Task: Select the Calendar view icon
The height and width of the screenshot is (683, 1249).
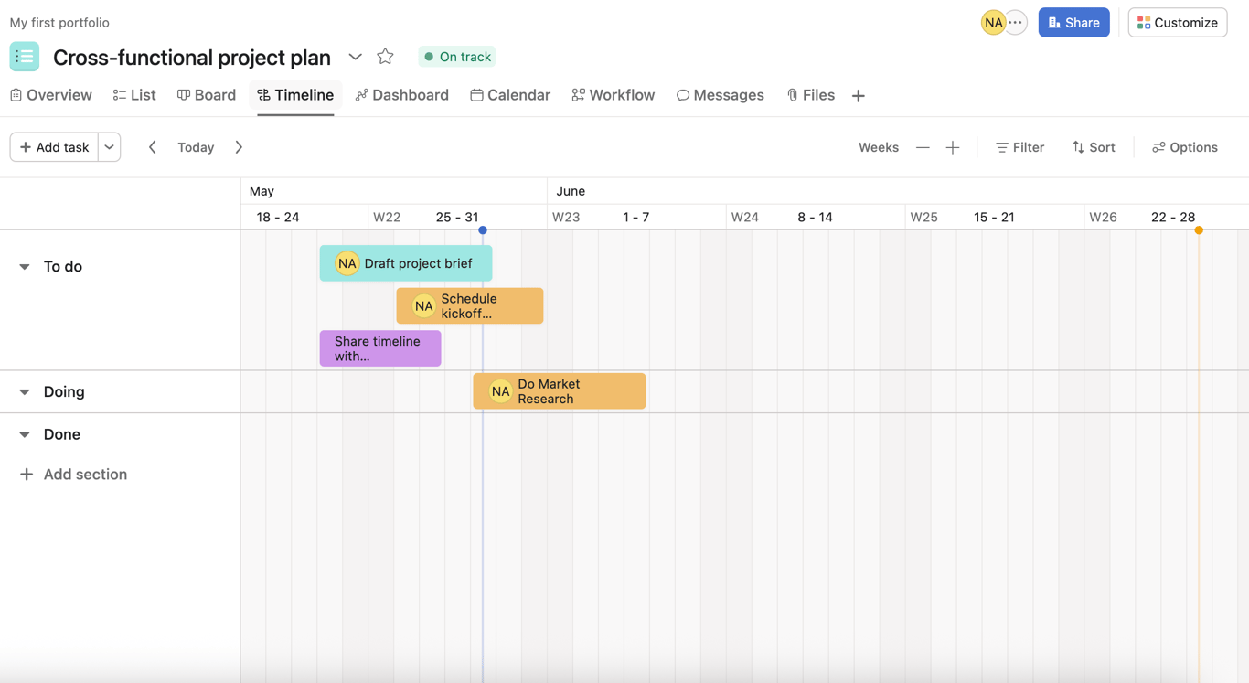Action: click(475, 94)
